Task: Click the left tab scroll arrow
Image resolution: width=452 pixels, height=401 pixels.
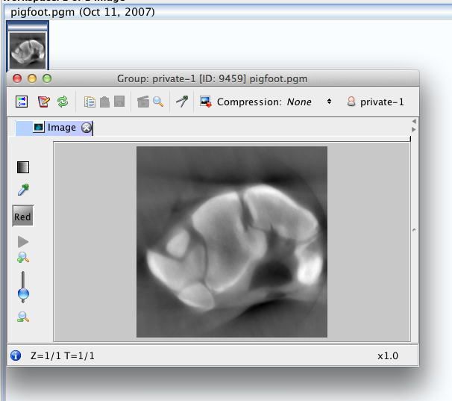Action: [414, 121]
